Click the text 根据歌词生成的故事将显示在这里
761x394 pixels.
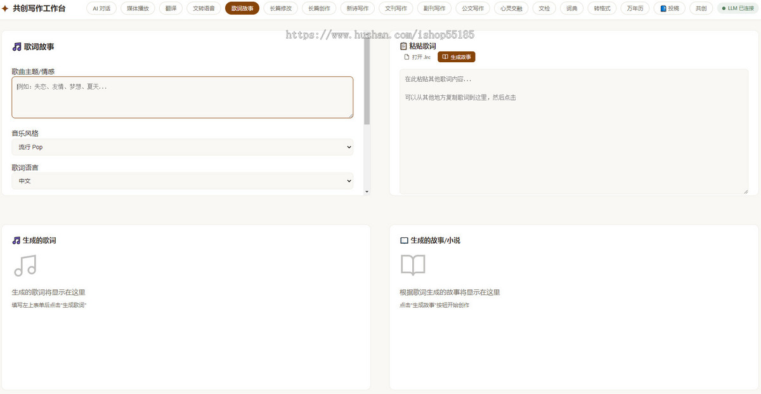pyautogui.click(x=450, y=292)
